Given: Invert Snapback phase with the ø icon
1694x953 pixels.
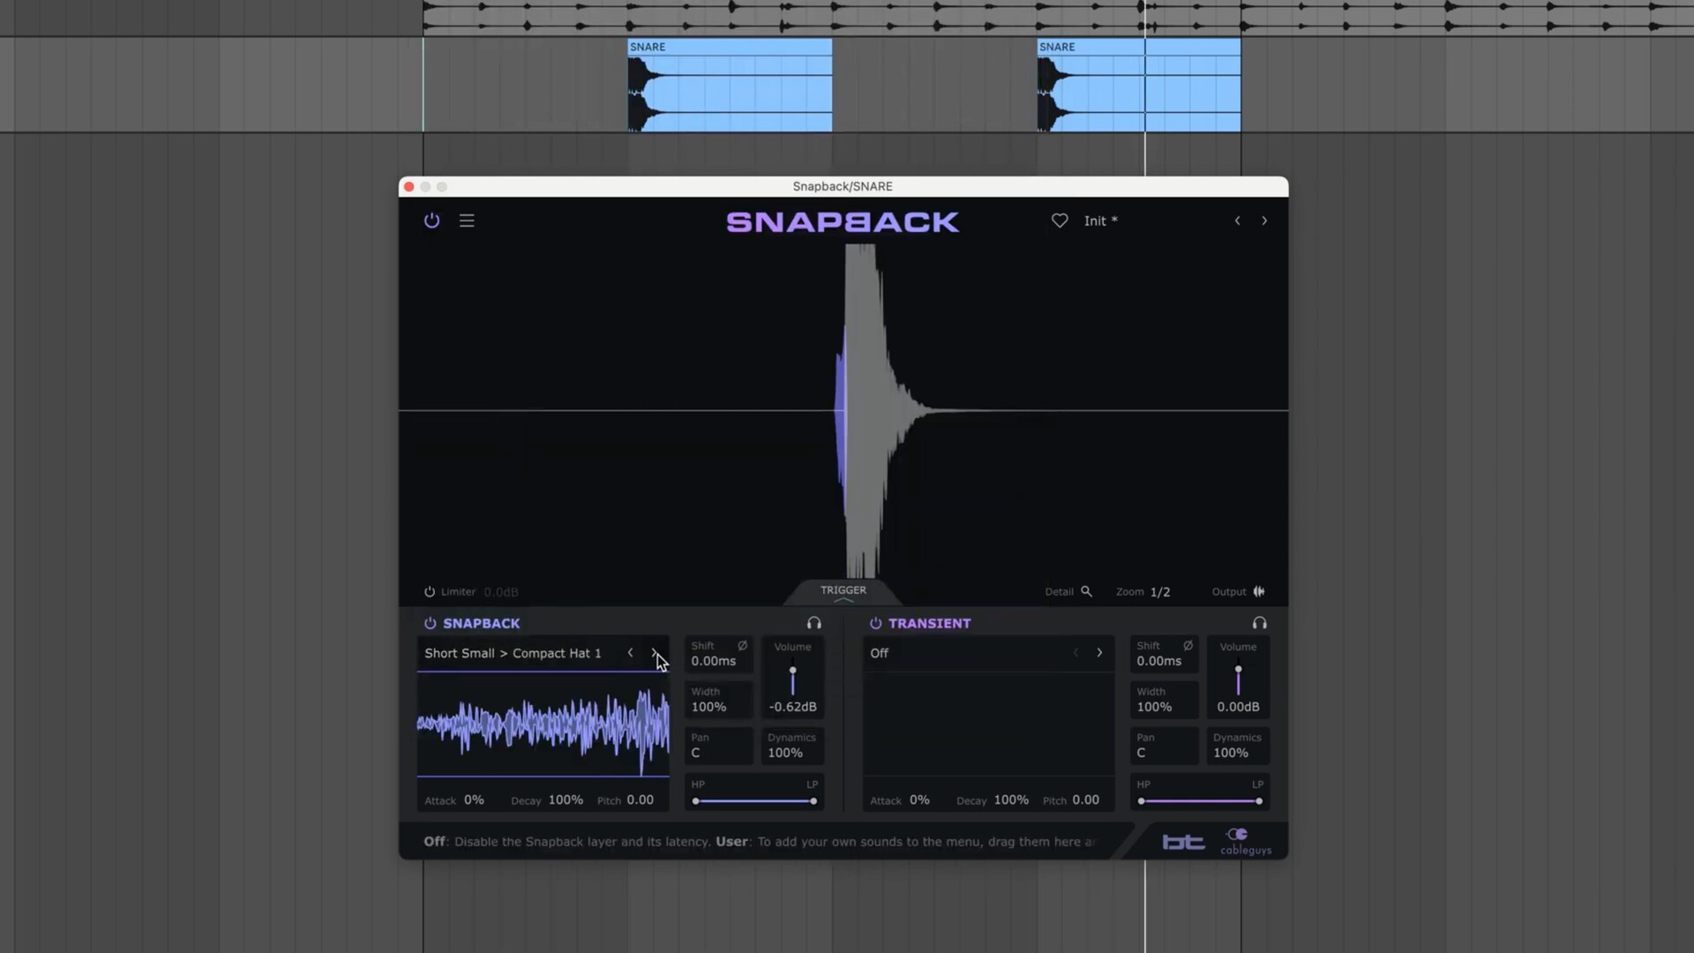Looking at the screenshot, I should coord(742,646).
